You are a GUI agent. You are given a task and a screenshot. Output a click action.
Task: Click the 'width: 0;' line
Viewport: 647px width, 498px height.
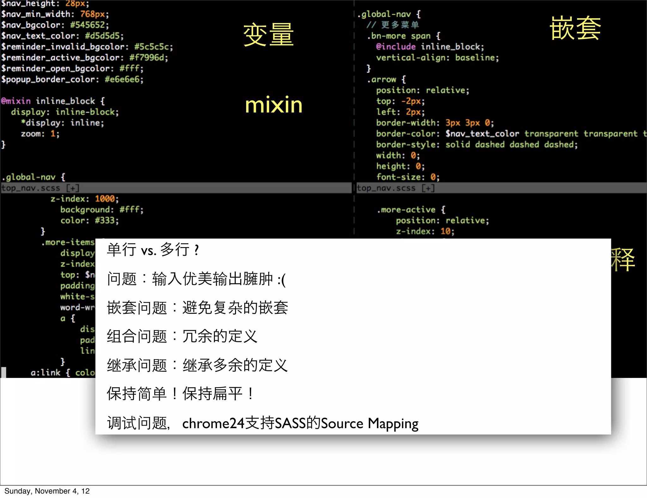[x=398, y=155]
